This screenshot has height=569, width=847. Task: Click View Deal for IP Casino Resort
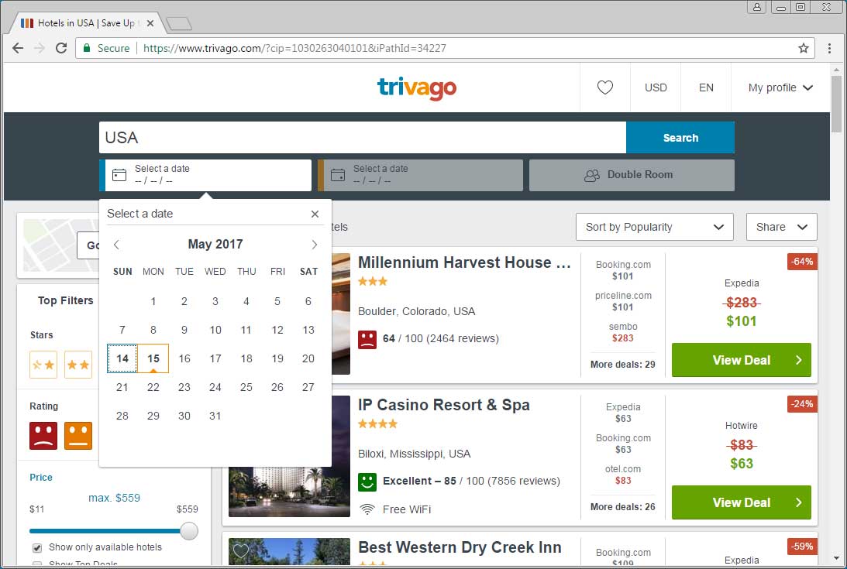tap(741, 502)
